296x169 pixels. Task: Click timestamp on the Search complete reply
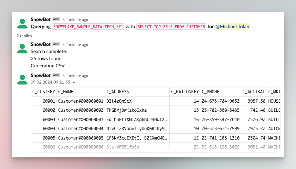click(x=75, y=45)
